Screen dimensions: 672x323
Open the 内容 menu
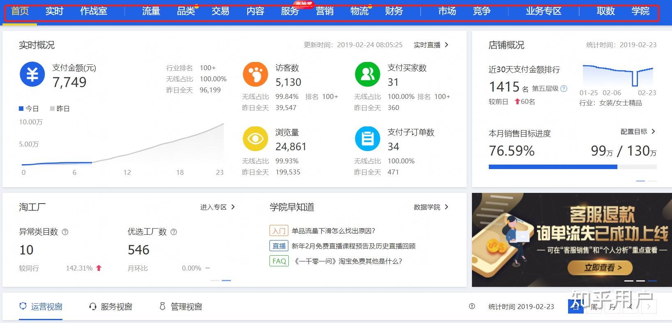tap(255, 11)
